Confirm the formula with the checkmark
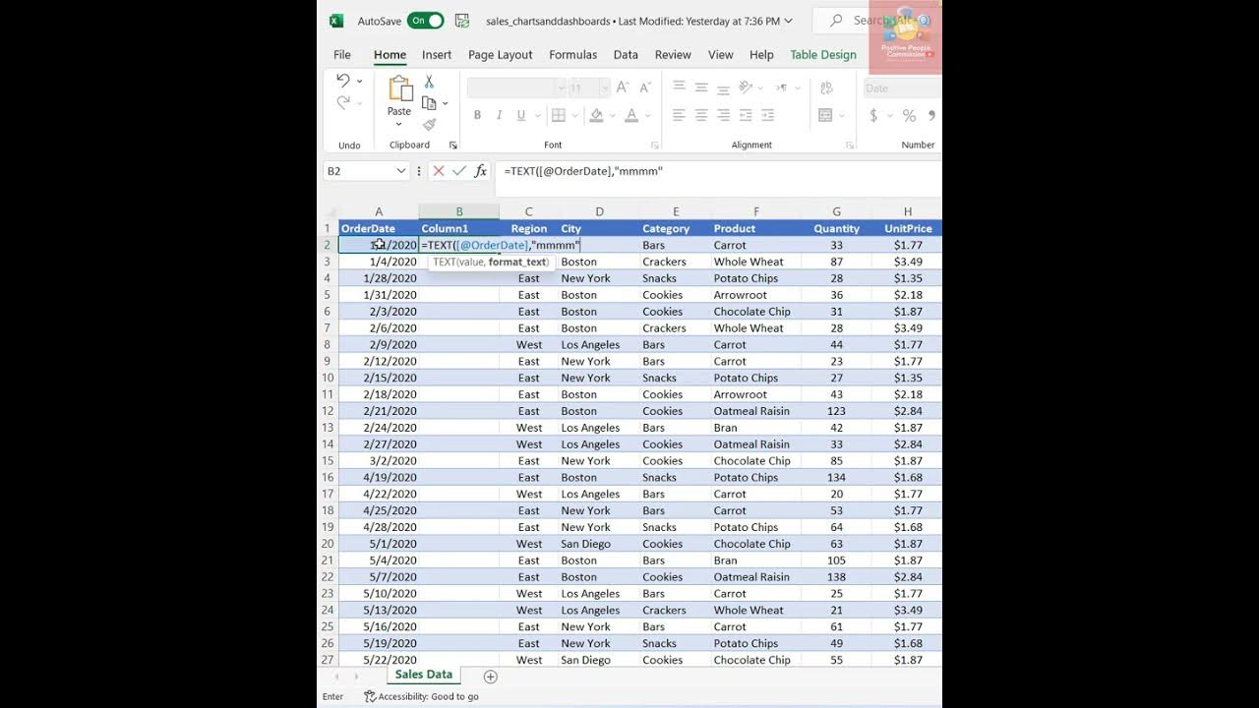Screen dimensions: 1259x708 pyautogui.click(x=458, y=171)
